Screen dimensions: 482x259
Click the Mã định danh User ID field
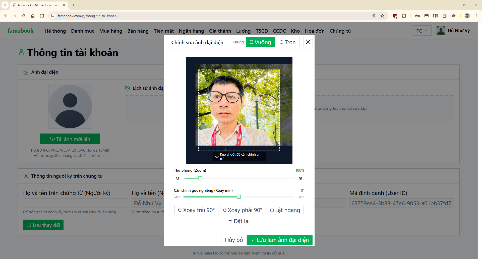click(402, 203)
